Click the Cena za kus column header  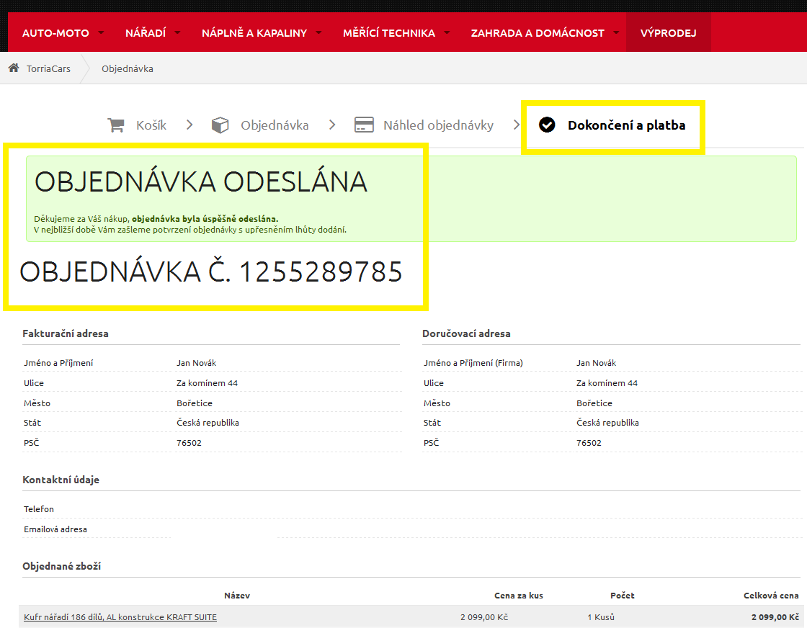(518, 595)
